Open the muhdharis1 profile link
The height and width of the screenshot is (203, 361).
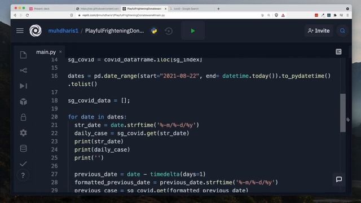tap(63, 31)
